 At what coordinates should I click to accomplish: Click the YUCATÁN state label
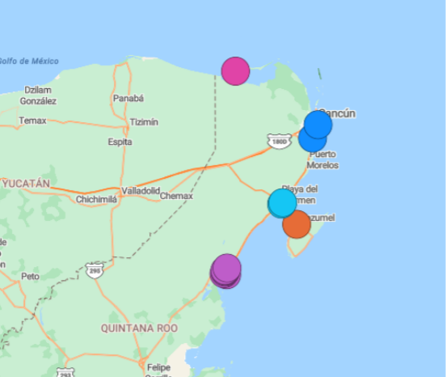coord(26,184)
